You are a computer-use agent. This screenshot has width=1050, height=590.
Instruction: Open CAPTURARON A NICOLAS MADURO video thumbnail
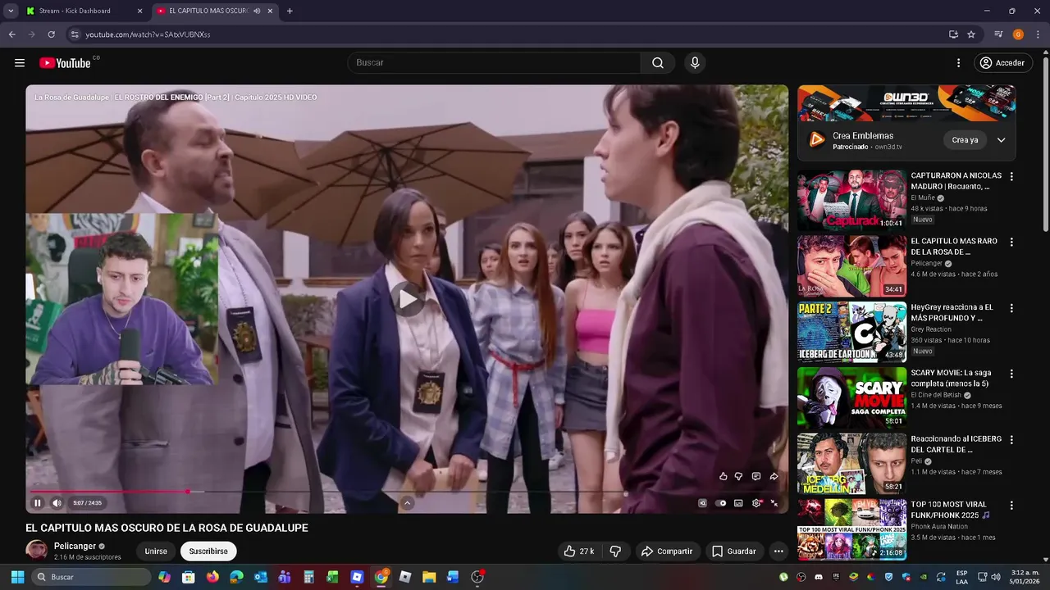pos(851,200)
